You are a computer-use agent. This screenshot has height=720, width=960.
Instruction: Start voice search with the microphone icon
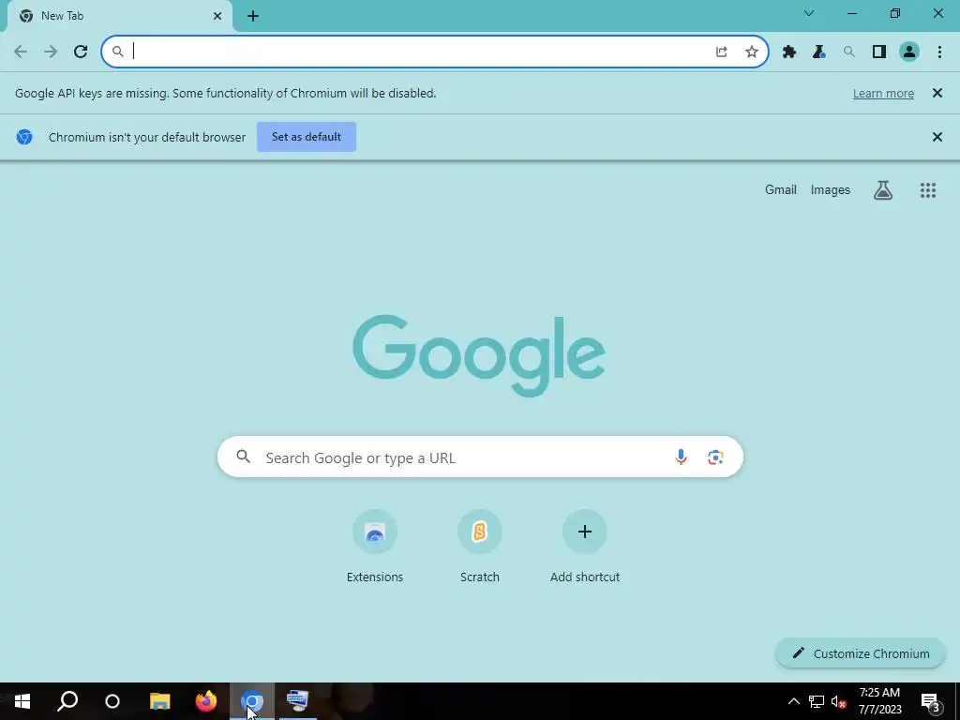tap(681, 457)
